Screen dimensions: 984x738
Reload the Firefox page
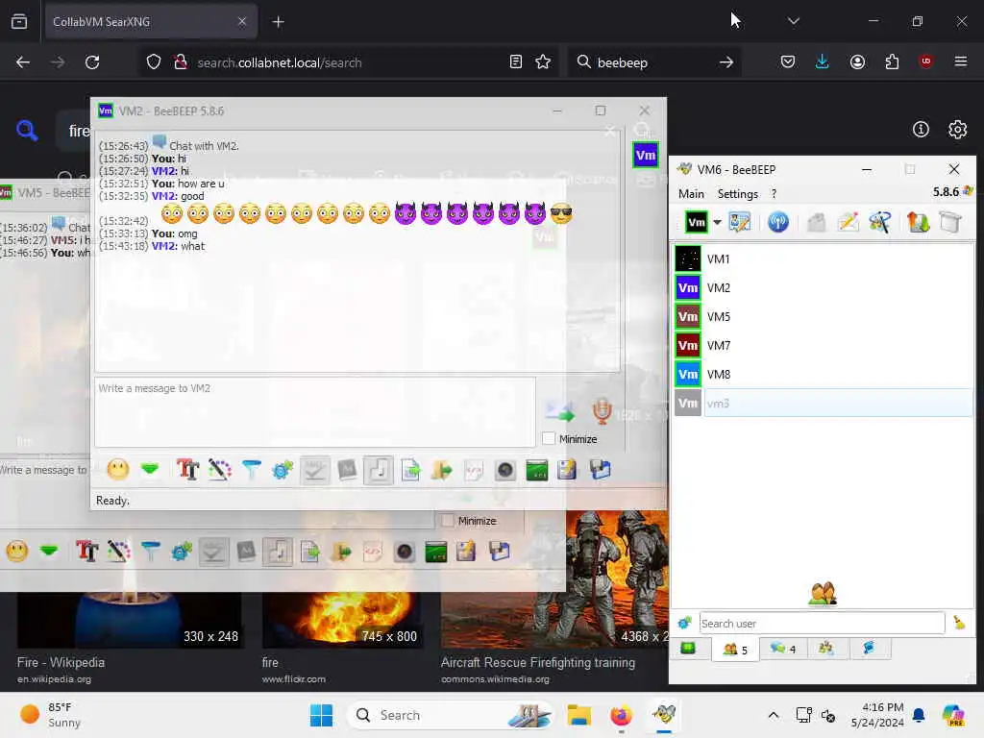coord(92,62)
